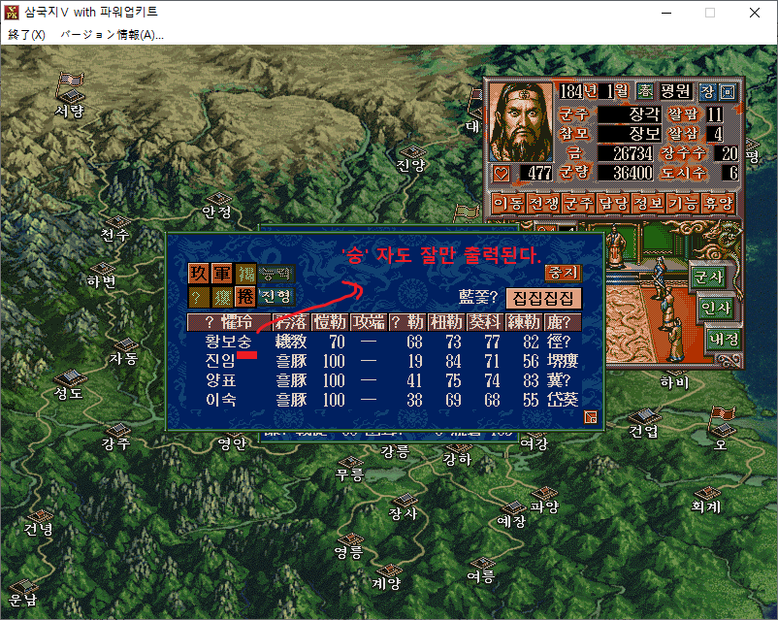Select the 강주 city marker
The width and height of the screenshot is (778, 620).
coord(117,430)
